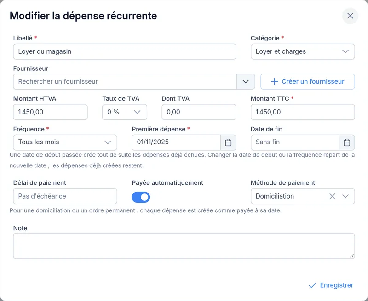
Task: Click the Première dépense date field
Action: (x=176, y=142)
